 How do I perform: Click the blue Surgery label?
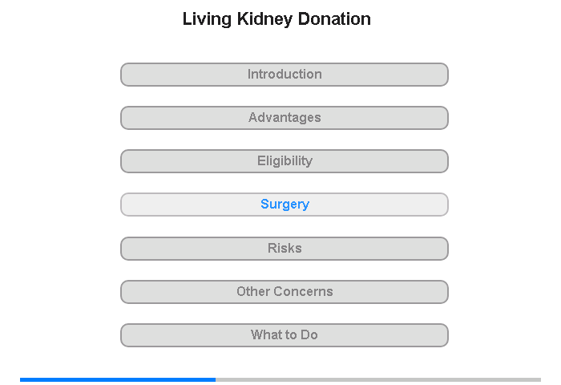[285, 205]
